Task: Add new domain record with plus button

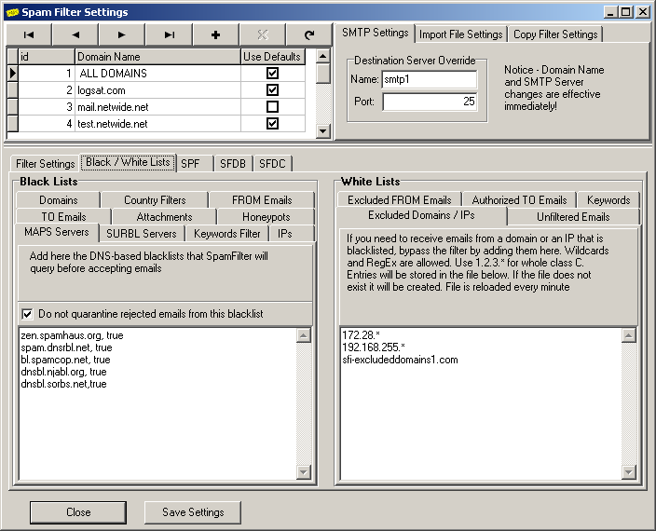Action: (x=216, y=34)
